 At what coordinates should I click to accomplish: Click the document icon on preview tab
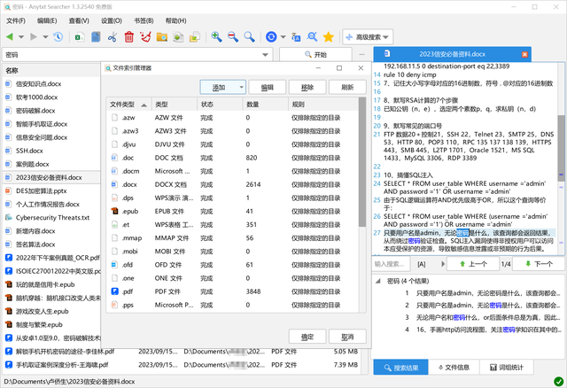(x=387, y=53)
